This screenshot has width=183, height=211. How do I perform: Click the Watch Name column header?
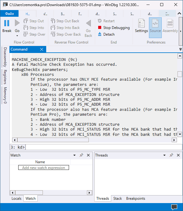40,162
